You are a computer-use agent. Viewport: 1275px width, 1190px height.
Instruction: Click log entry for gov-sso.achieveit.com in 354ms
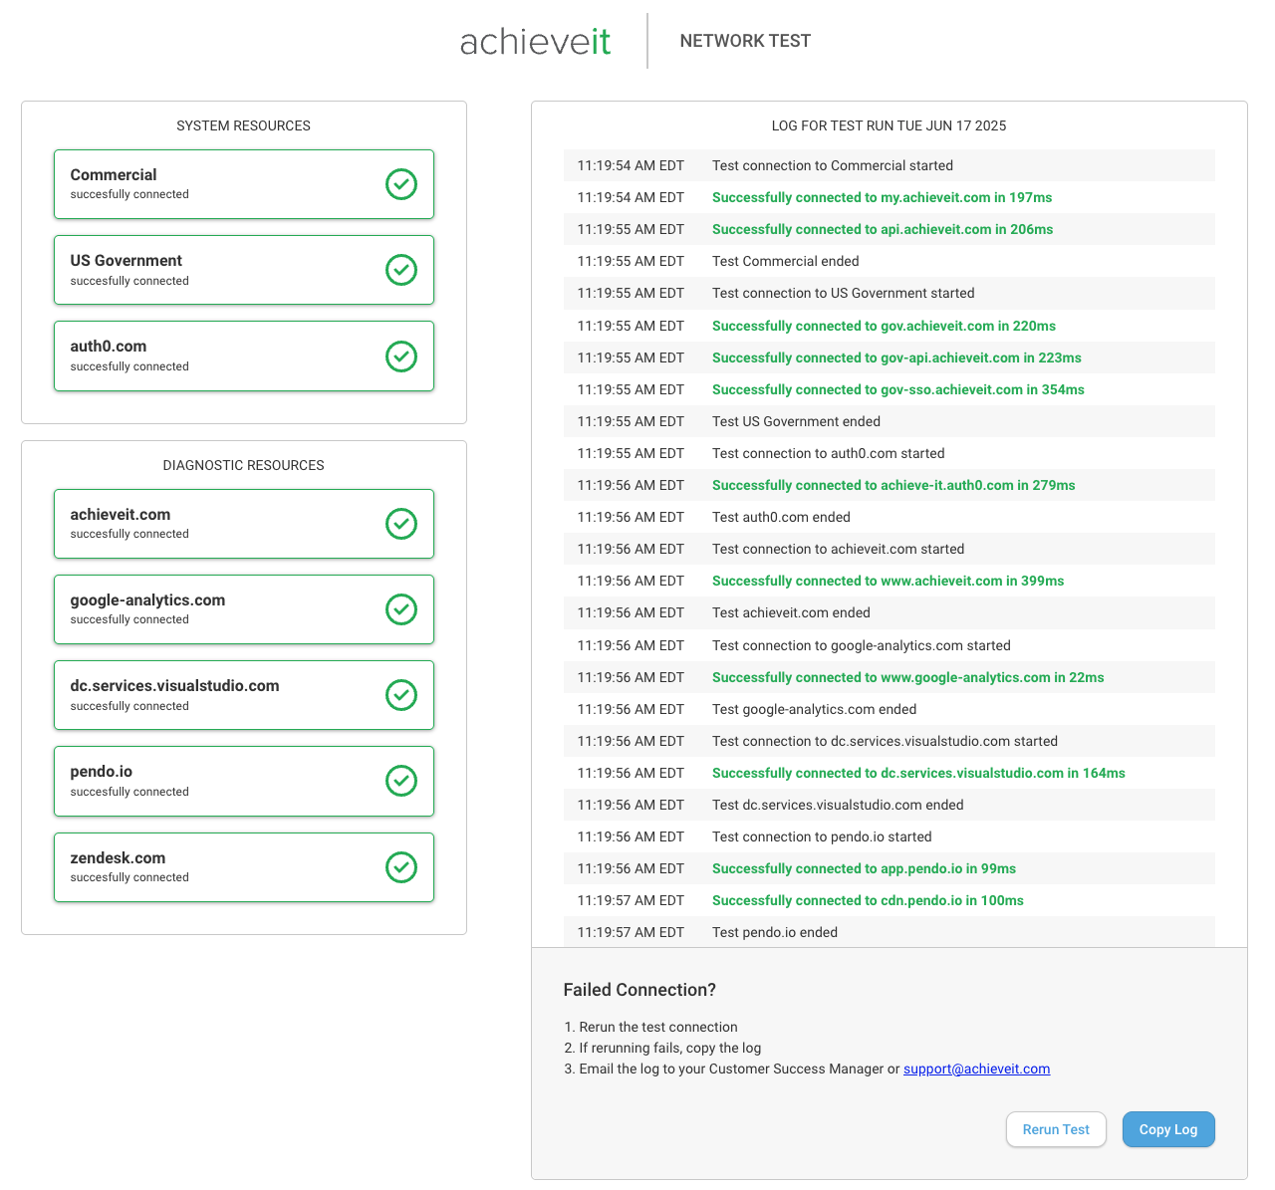pyautogui.click(x=890, y=389)
